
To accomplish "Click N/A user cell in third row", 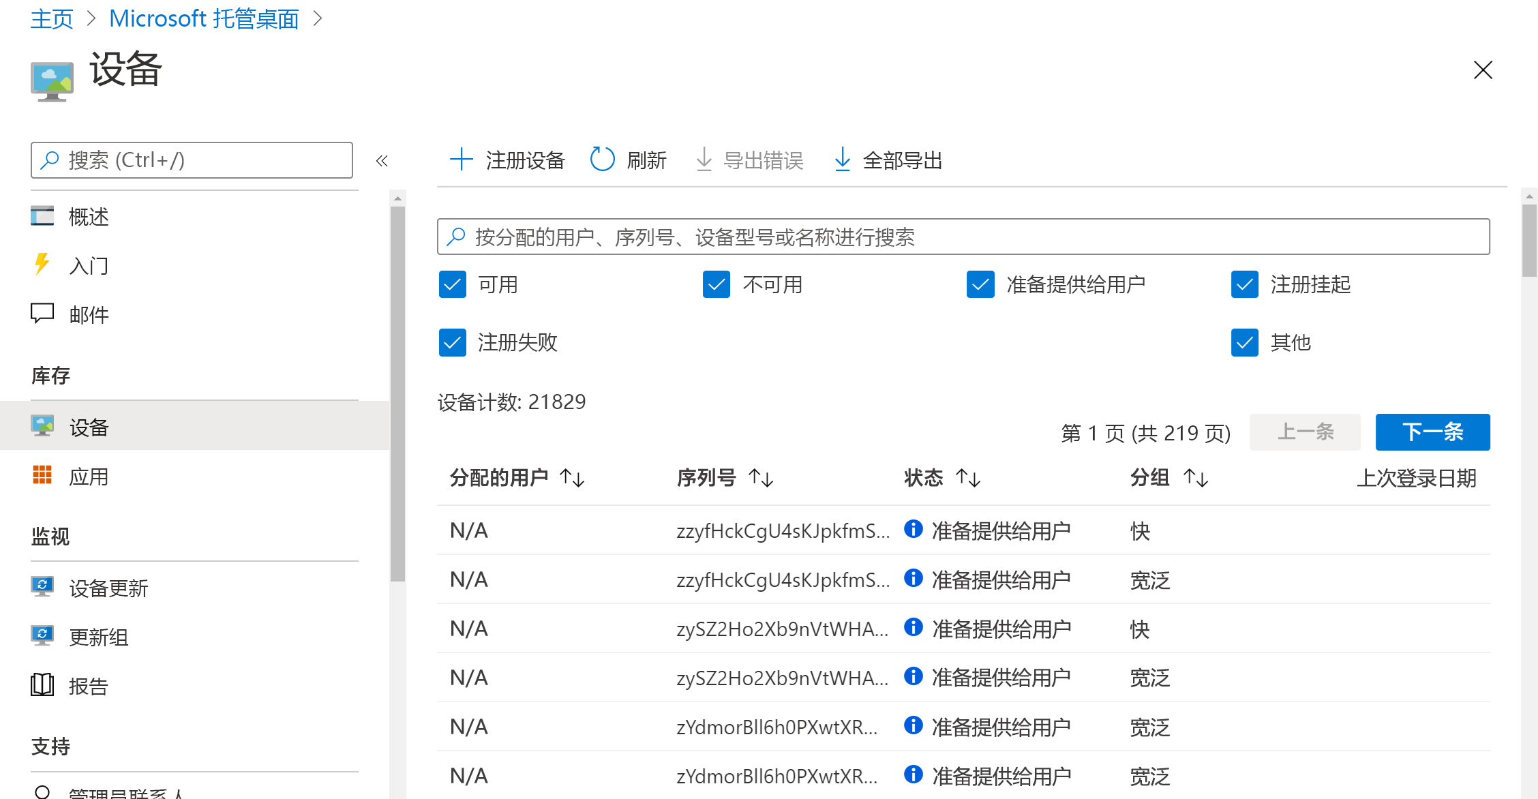I will tap(469, 629).
